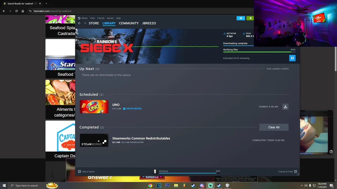Open the Help menu

point(118,18)
